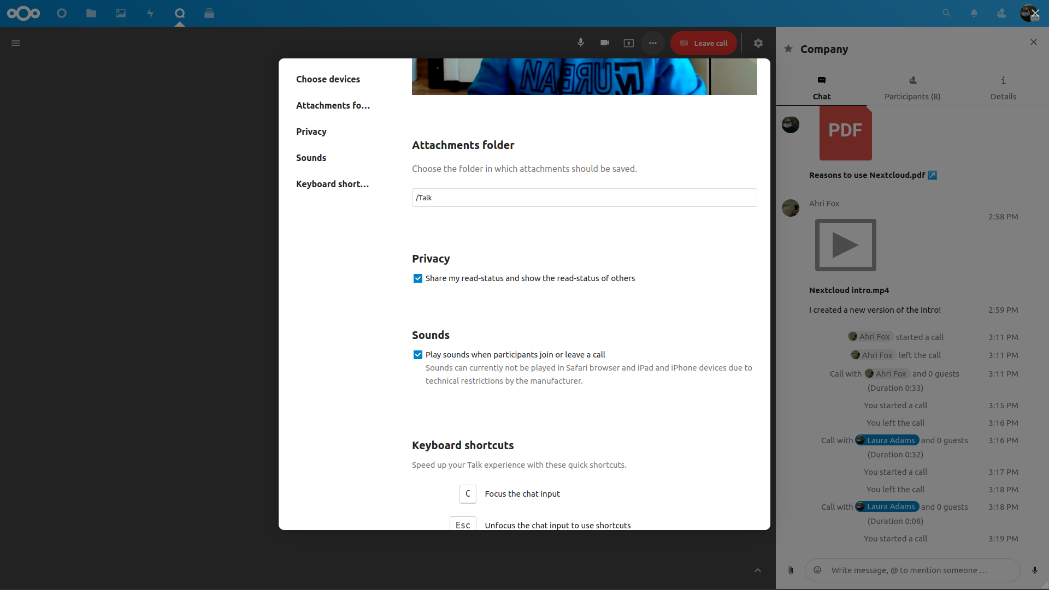Click the Chat tab in Company panel
This screenshot has height=590, width=1049.
coord(821,86)
